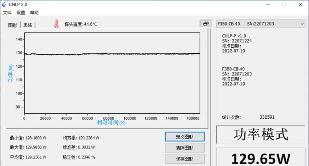Image resolution: width=309 pixels, height=166 pixels.
Task: Click the float window icon above the chart
Action: [206, 24]
